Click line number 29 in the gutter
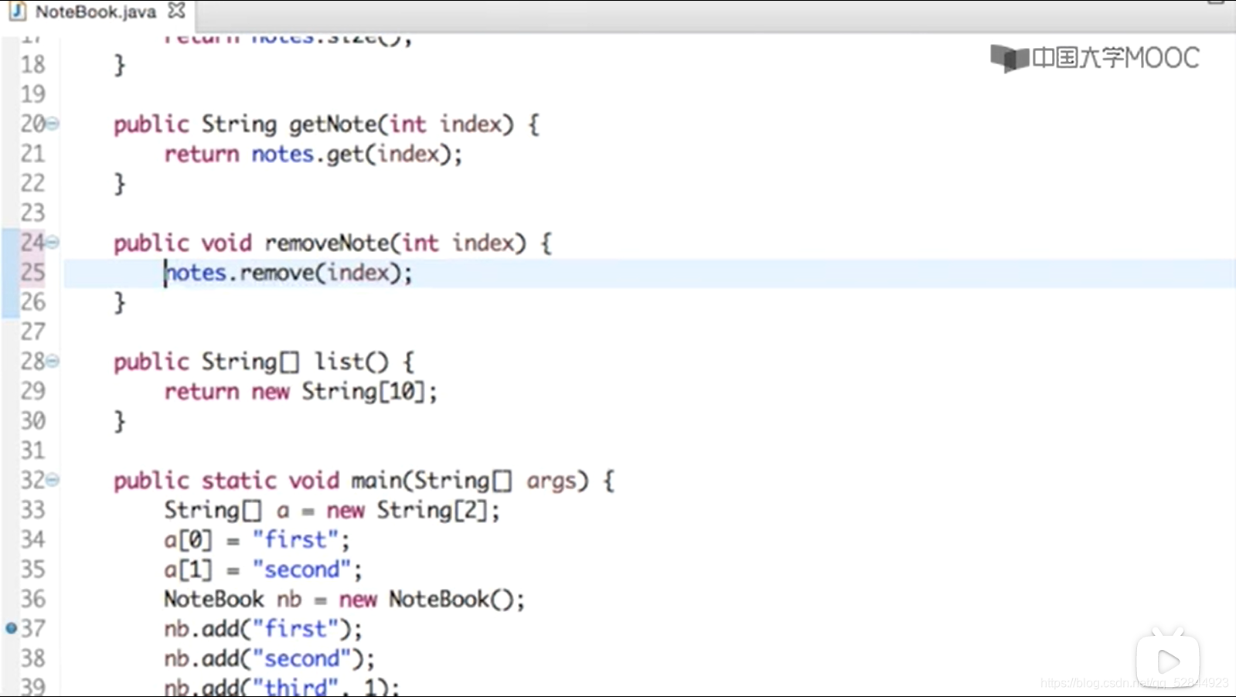This screenshot has width=1236, height=697. (x=32, y=391)
